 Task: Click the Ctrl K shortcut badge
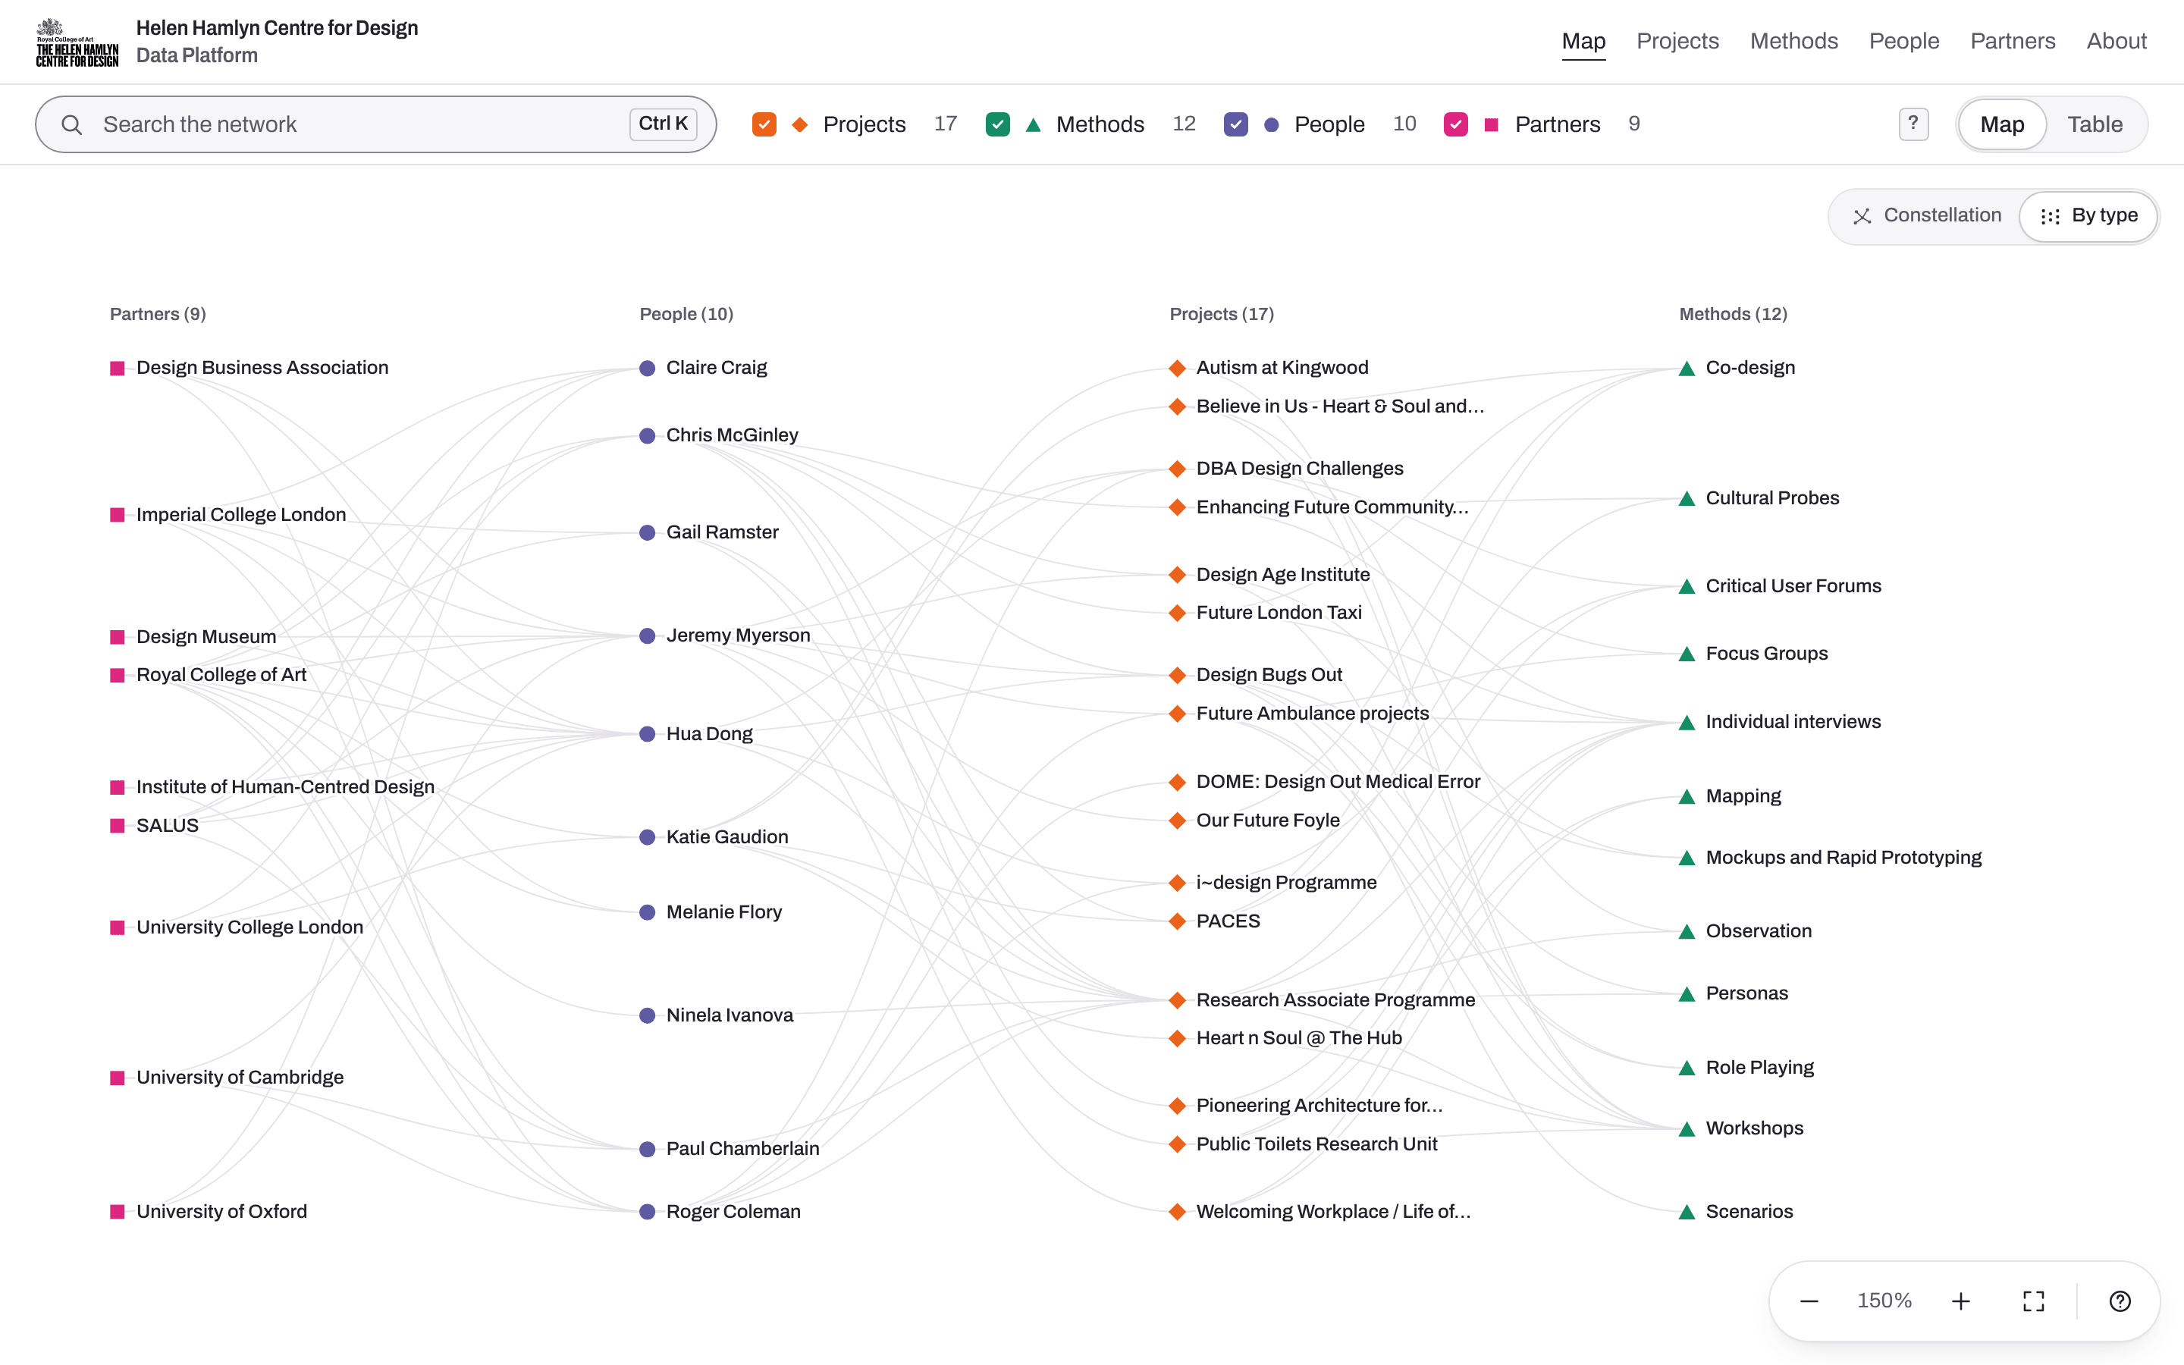pyautogui.click(x=664, y=124)
